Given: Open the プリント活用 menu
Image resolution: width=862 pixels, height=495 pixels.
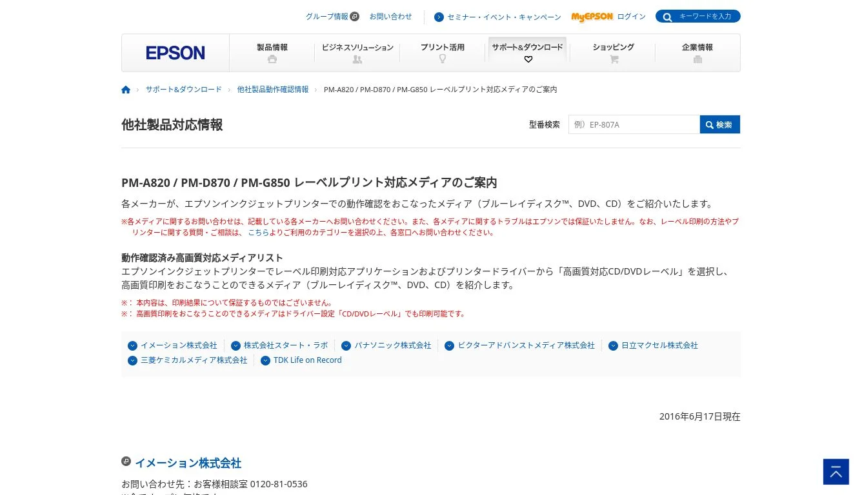Looking at the screenshot, I should [x=443, y=53].
